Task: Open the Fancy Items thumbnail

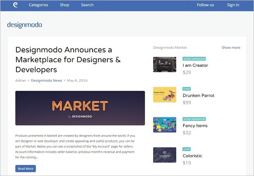Action: point(165,125)
